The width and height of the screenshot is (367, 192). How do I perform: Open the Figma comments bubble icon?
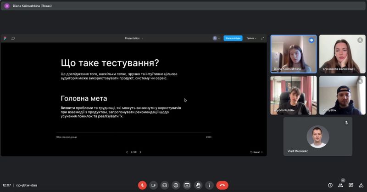(13, 38)
